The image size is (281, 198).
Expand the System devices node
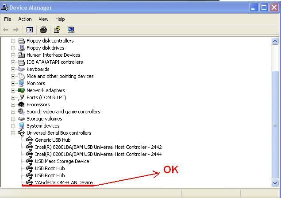click(13, 126)
